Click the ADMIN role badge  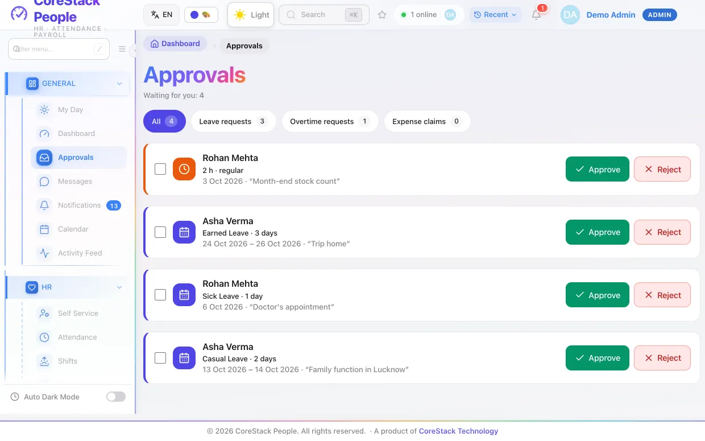click(660, 15)
